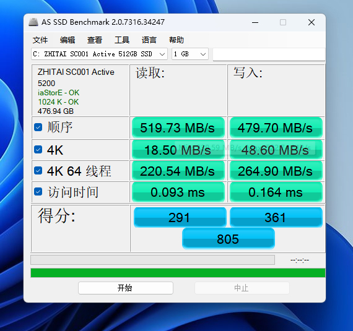Select the 4K write result 48.60 MB/s
This screenshot has width=353, height=331.
[276, 150]
